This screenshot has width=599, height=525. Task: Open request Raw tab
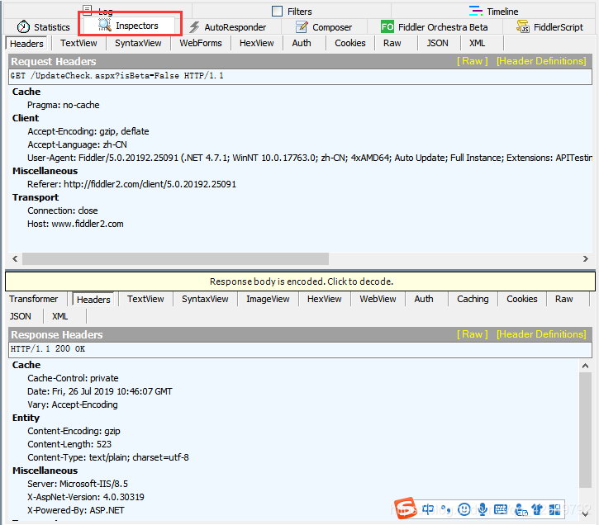pos(392,43)
